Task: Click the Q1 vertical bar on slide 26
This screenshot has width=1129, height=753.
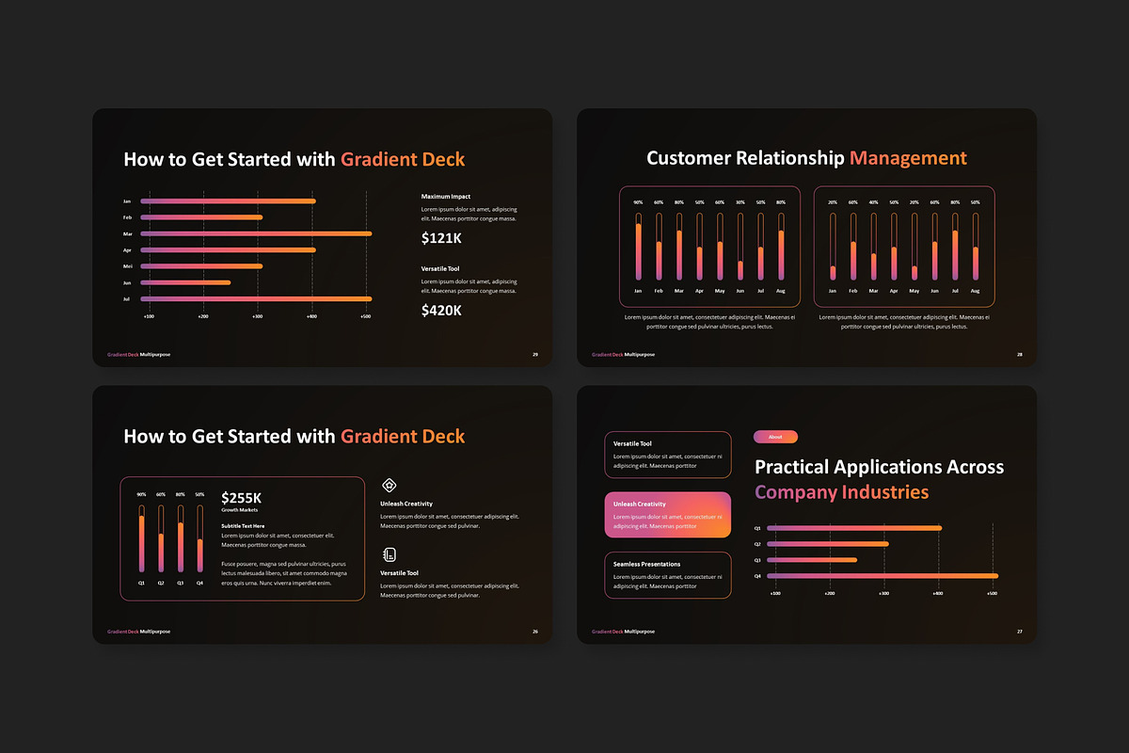Action: click(x=142, y=538)
